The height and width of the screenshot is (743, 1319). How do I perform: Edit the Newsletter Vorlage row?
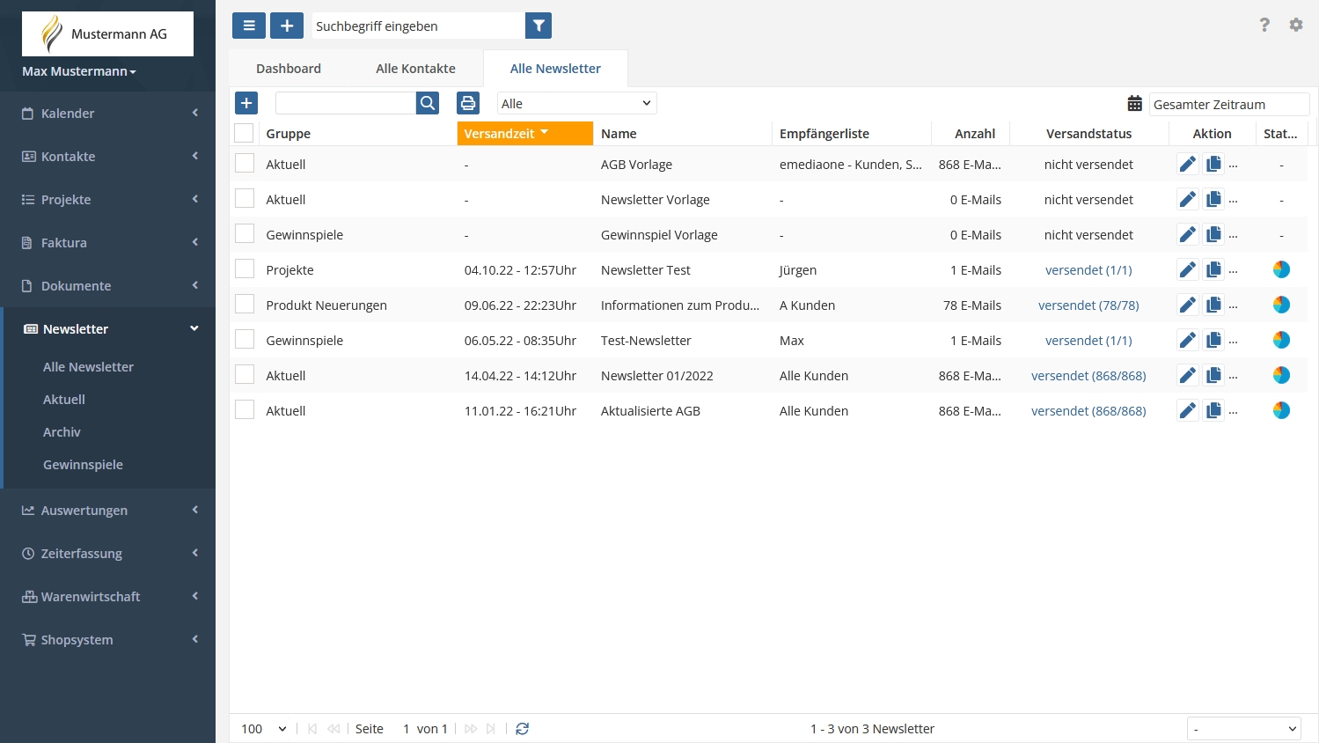tap(1188, 199)
